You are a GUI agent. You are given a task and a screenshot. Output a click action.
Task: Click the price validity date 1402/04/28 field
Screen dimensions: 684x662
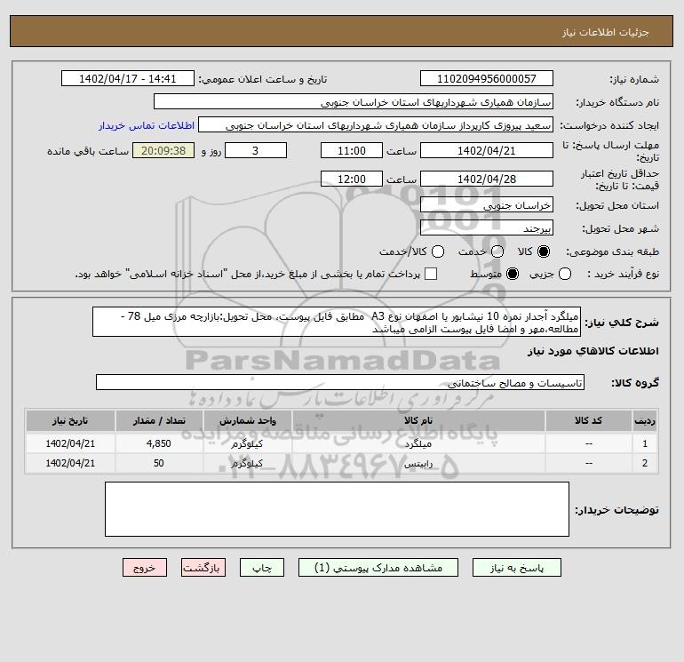pyautogui.click(x=487, y=179)
